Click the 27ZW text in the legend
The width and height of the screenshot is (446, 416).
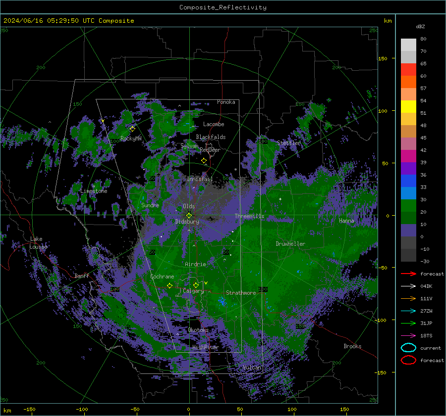pos(426,311)
